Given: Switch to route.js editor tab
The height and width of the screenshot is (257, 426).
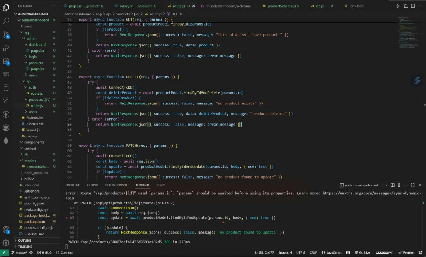Looking at the screenshot, I should pyautogui.click(x=178, y=6).
